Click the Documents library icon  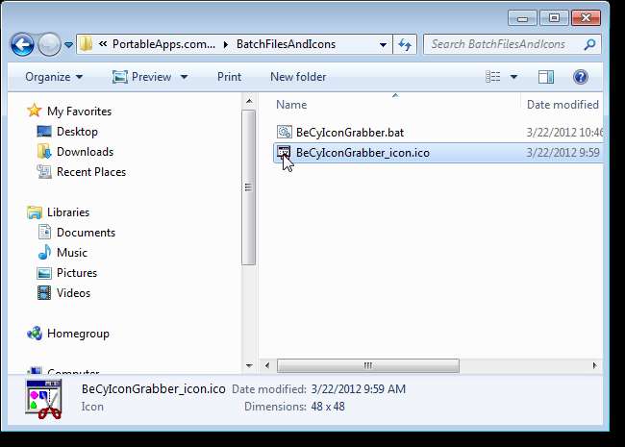(44, 233)
